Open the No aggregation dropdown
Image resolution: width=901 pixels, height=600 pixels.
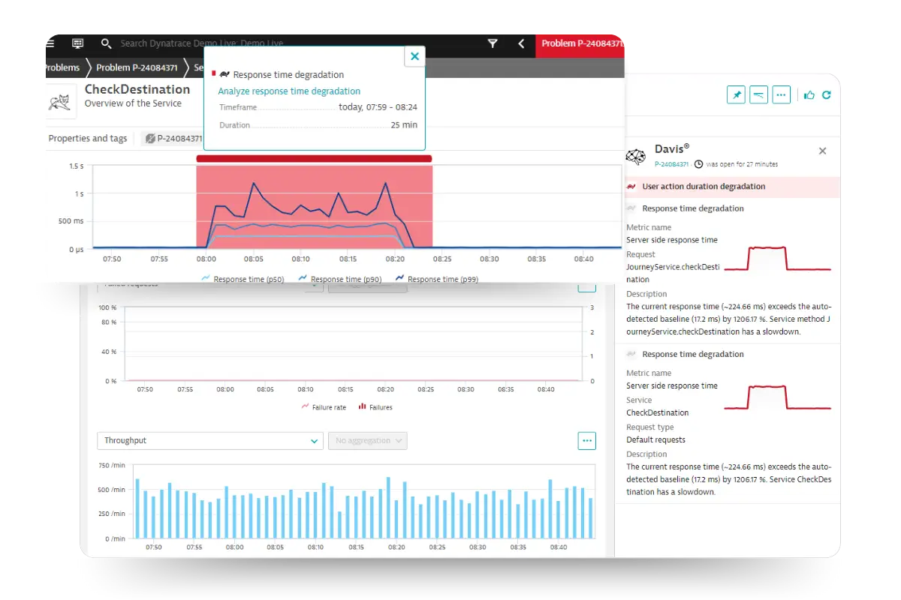click(367, 441)
